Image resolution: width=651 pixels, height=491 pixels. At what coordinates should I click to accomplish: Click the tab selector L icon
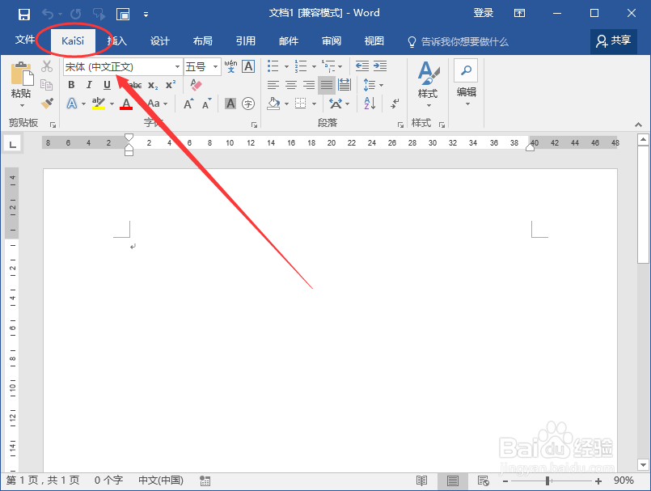pyautogui.click(x=13, y=144)
